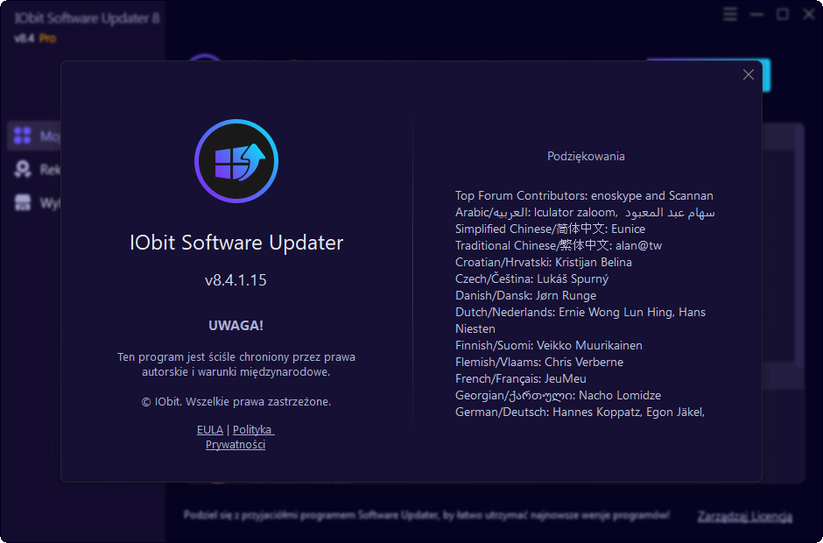Open the store-icon sidebar item

pyautogui.click(x=23, y=202)
